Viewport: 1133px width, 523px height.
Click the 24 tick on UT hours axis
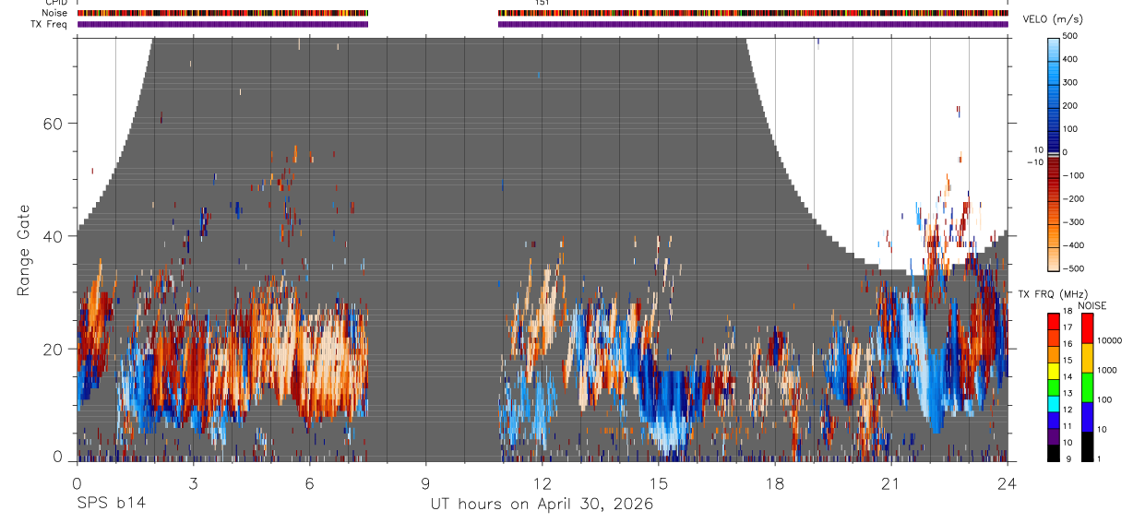1007,482
